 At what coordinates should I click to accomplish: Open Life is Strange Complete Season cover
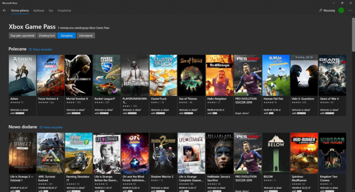(x=191, y=153)
